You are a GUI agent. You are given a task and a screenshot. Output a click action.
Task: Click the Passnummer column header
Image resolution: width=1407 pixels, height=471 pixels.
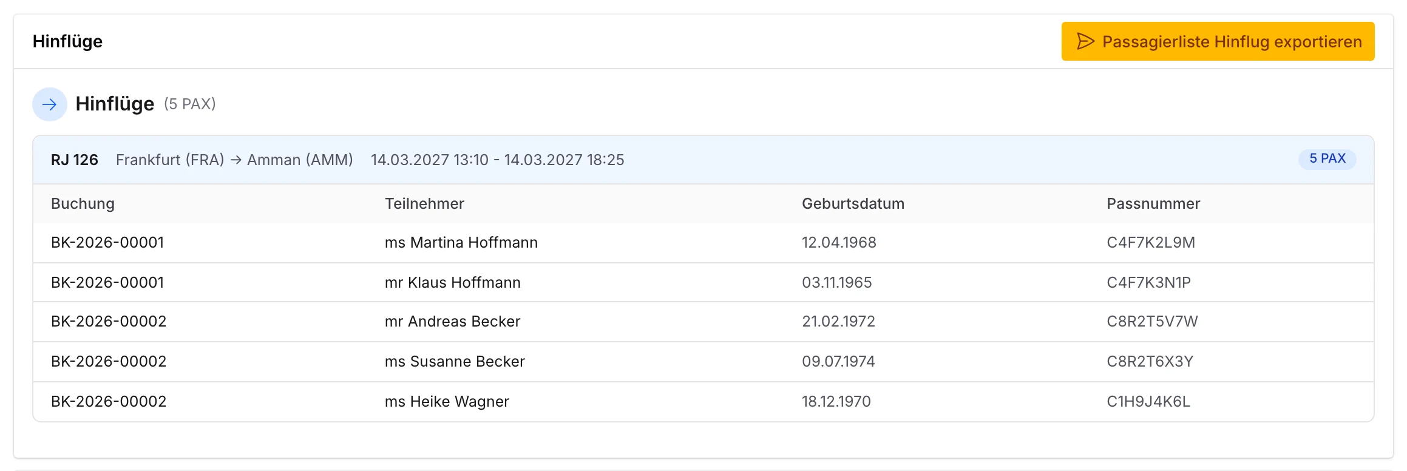click(x=1153, y=204)
